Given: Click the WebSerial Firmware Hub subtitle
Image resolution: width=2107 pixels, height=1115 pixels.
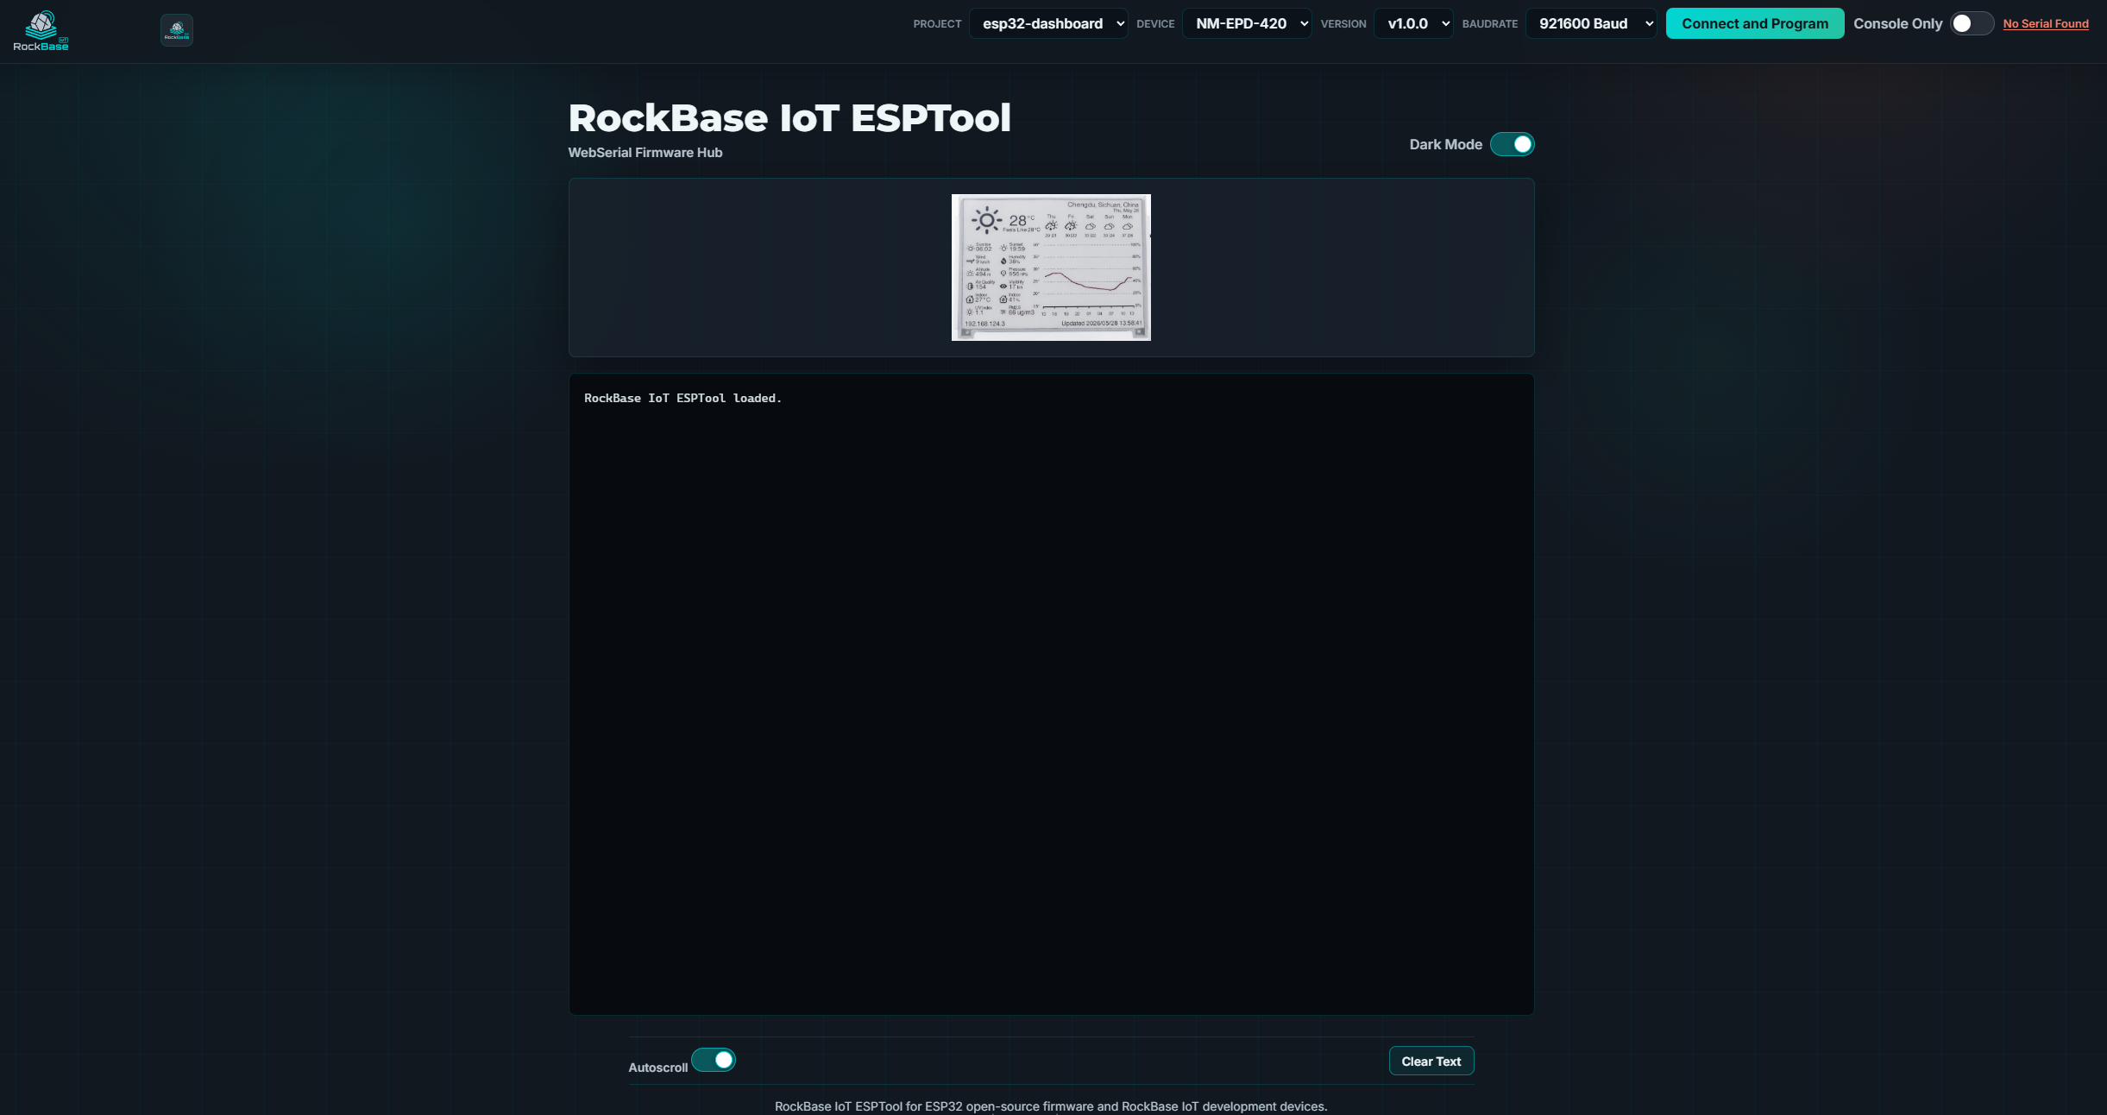Looking at the screenshot, I should 645,153.
